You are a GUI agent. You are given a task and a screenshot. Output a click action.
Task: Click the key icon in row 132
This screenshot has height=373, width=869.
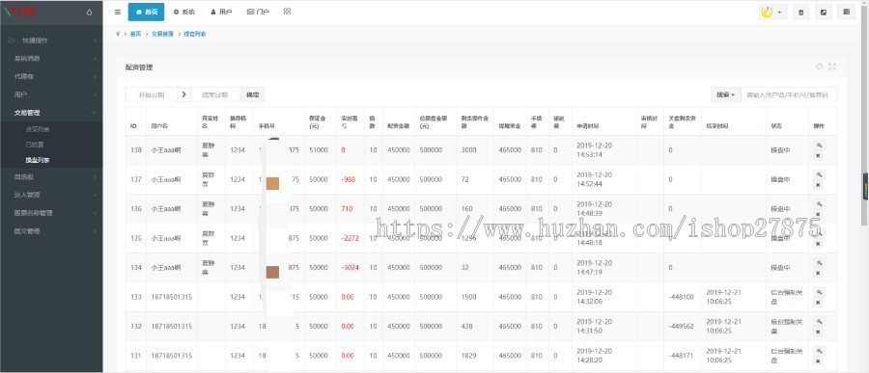(819, 321)
